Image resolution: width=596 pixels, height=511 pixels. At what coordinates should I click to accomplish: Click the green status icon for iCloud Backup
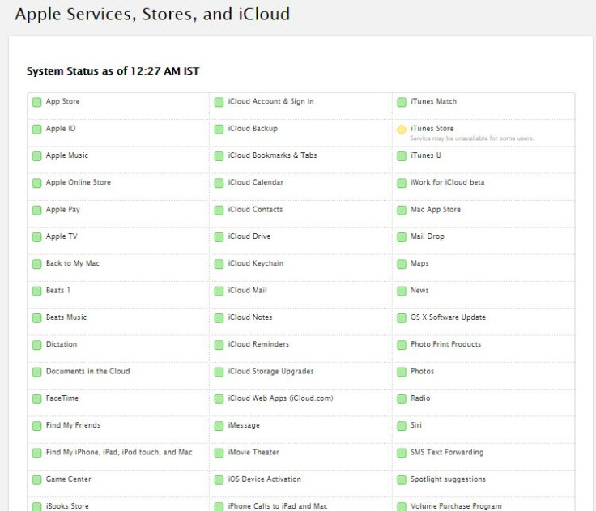click(x=219, y=130)
